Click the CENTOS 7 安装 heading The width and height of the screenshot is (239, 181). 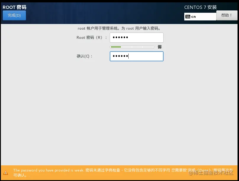(x=201, y=7)
